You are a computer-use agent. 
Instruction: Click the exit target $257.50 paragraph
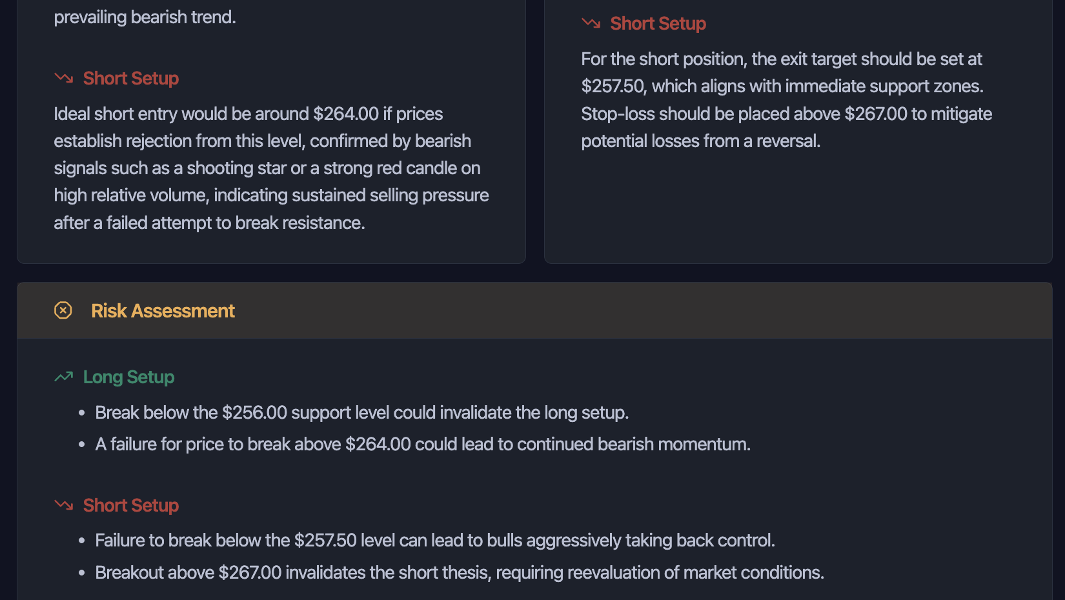pyautogui.click(x=781, y=72)
